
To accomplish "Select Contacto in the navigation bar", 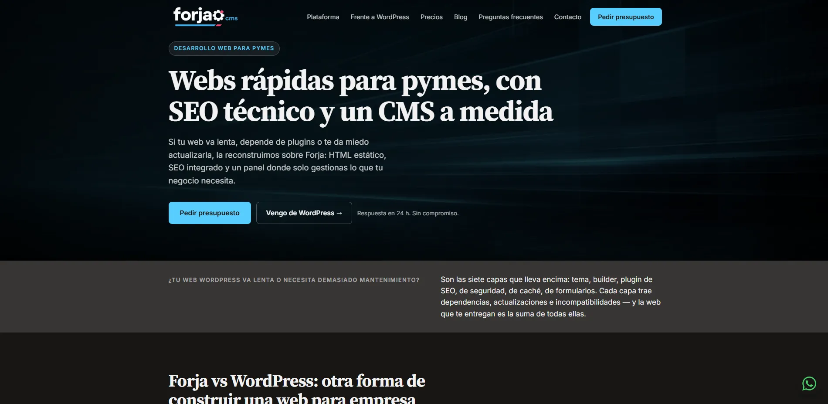I will 567,17.
